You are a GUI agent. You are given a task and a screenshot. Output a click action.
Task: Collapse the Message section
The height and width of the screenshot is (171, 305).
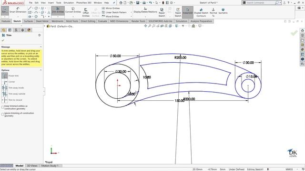(41, 47)
